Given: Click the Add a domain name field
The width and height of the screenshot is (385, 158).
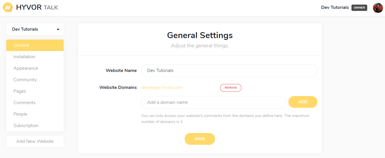Looking at the screenshot, I should click(x=213, y=102).
